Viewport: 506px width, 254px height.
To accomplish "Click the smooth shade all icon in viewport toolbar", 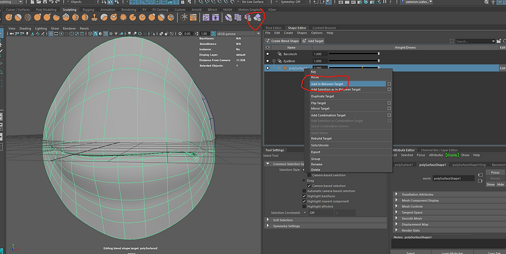I will (x=95, y=34).
